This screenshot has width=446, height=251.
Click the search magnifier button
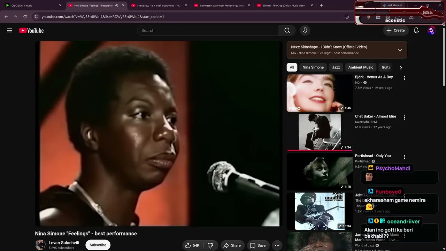coord(287,30)
